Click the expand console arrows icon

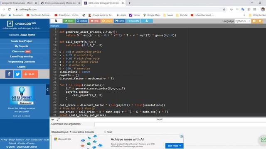[58, 120]
